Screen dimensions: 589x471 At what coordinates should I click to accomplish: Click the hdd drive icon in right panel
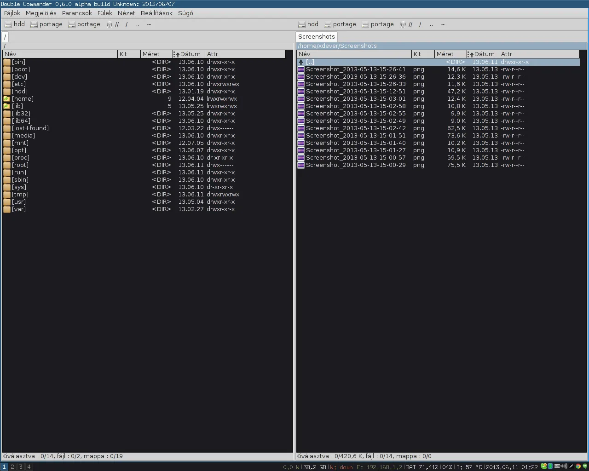pyautogui.click(x=302, y=24)
